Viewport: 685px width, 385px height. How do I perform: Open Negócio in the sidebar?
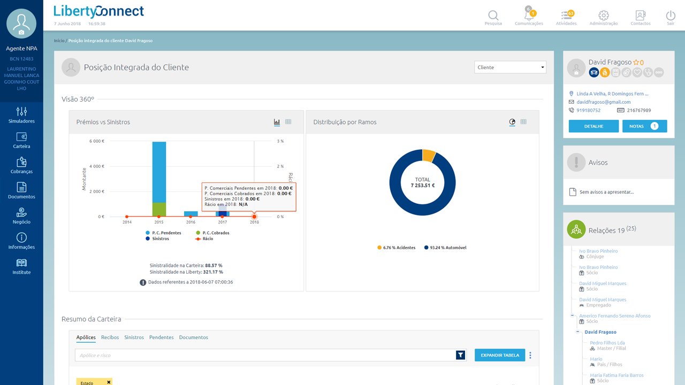pos(21,215)
